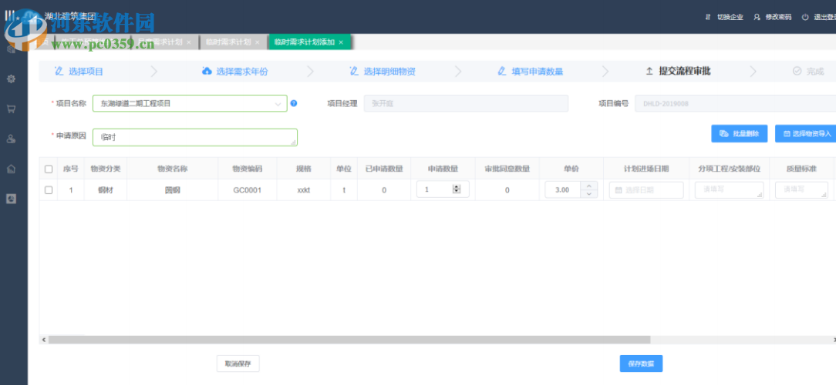Click the 单价 input showing 3.00

[563, 189]
